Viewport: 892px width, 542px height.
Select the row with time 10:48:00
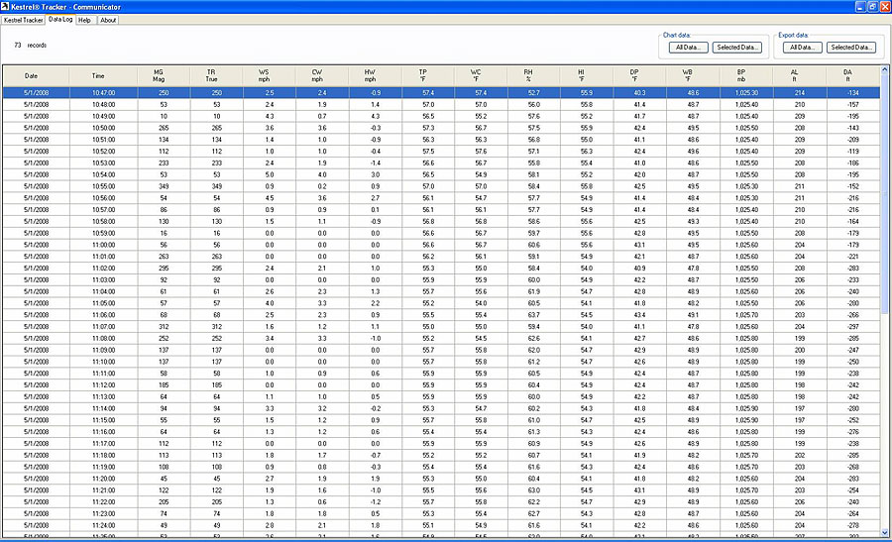441,105
